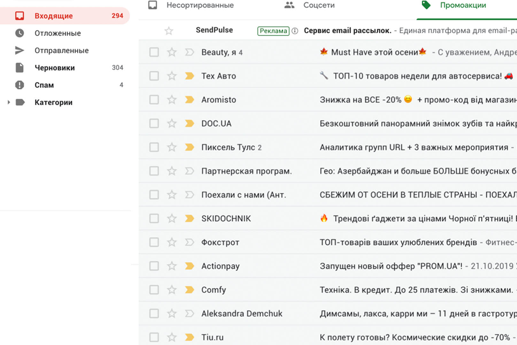Select the Поехали с нами email checkbox
This screenshot has height=345, width=517.
(154, 195)
